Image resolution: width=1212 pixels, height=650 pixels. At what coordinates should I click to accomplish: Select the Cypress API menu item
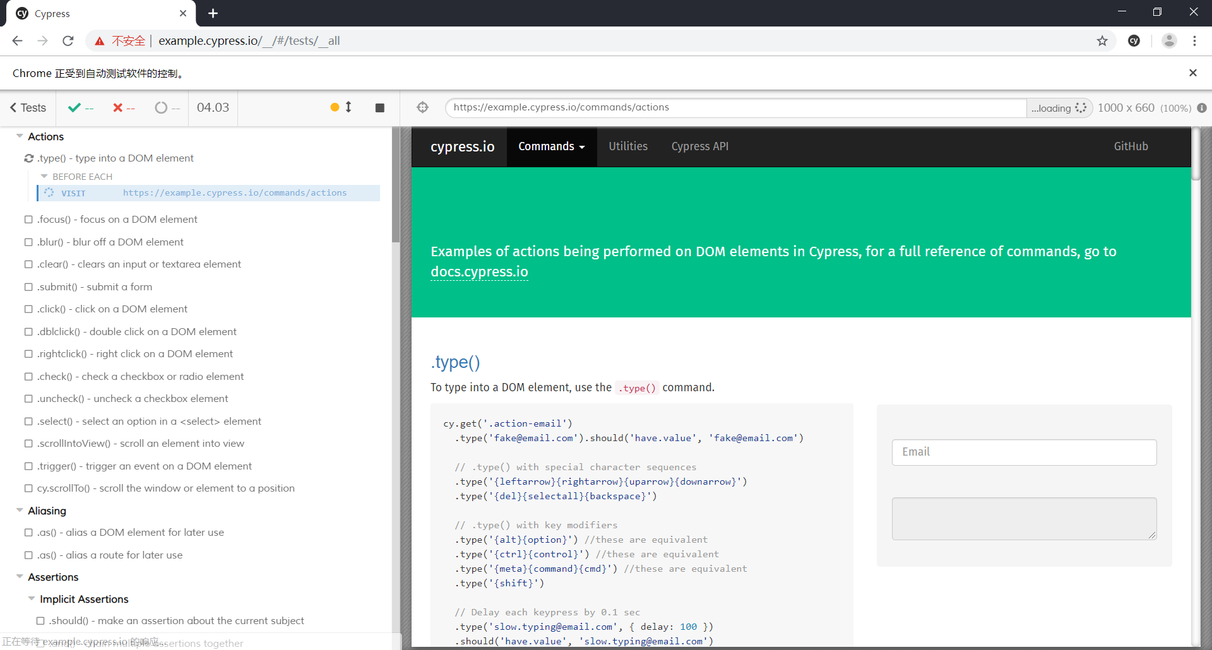699,146
